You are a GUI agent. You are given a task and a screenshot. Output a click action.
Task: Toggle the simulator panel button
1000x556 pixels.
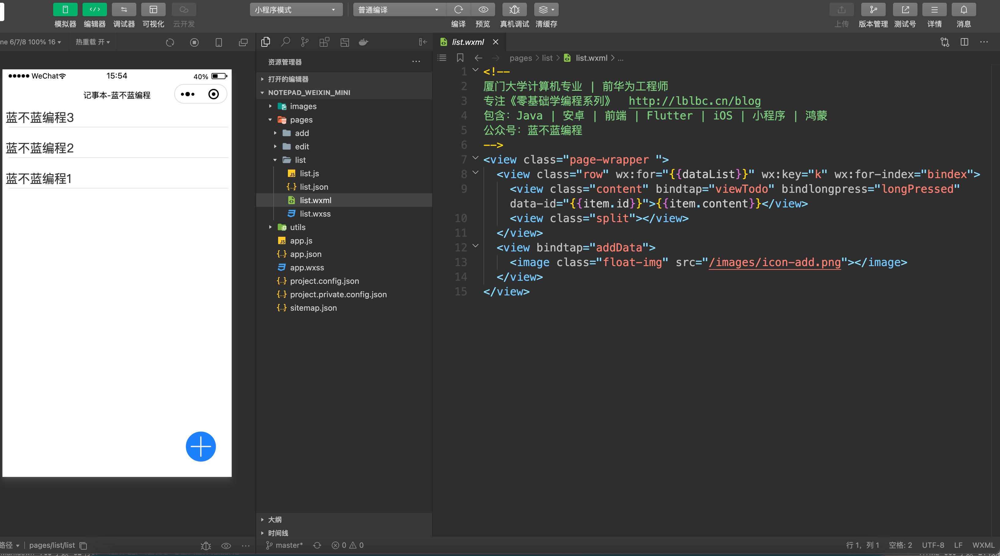tap(65, 10)
